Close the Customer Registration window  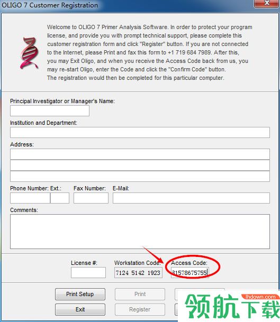tap(267, 4)
